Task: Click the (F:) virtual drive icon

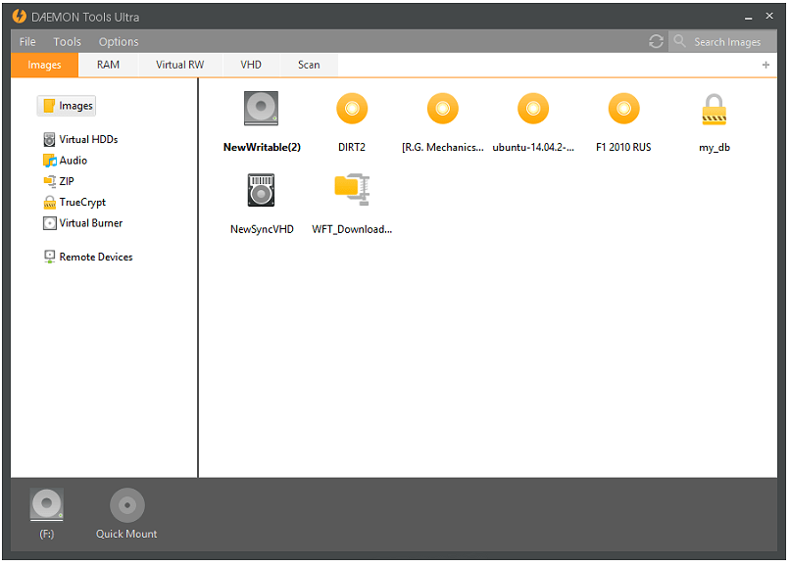Action: pos(46,504)
